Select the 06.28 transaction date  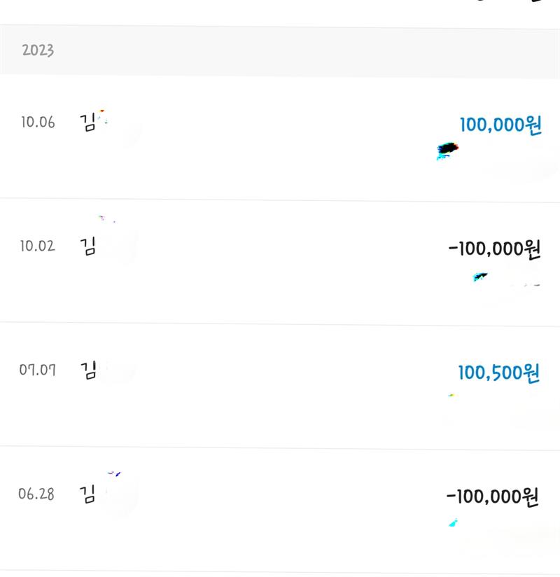(x=36, y=494)
